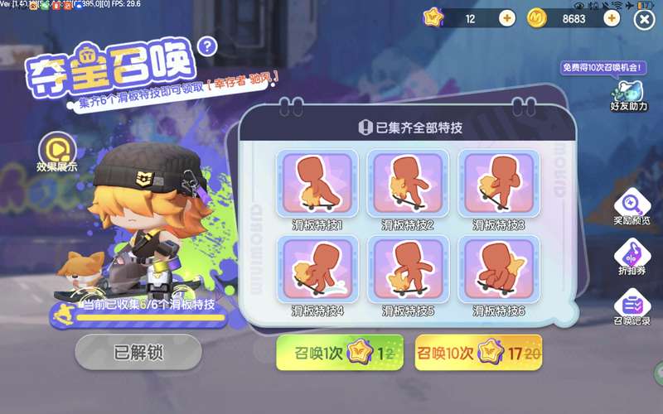Select the 滑板特技3 skateboard trick thumbnail
Image resolution: width=663 pixels, height=414 pixels.
pos(499,183)
